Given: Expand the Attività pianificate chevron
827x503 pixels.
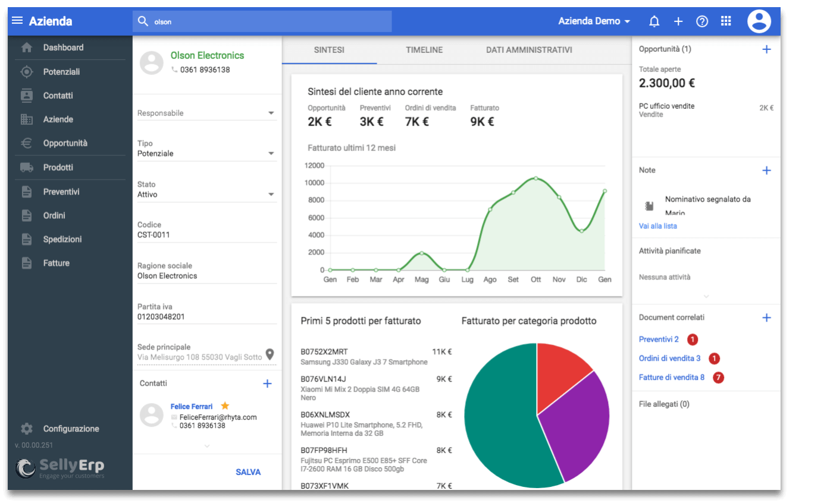Looking at the screenshot, I should point(706,296).
